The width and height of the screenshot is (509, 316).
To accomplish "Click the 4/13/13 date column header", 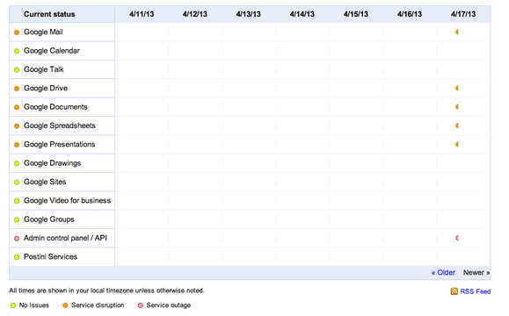I will point(248,14).
